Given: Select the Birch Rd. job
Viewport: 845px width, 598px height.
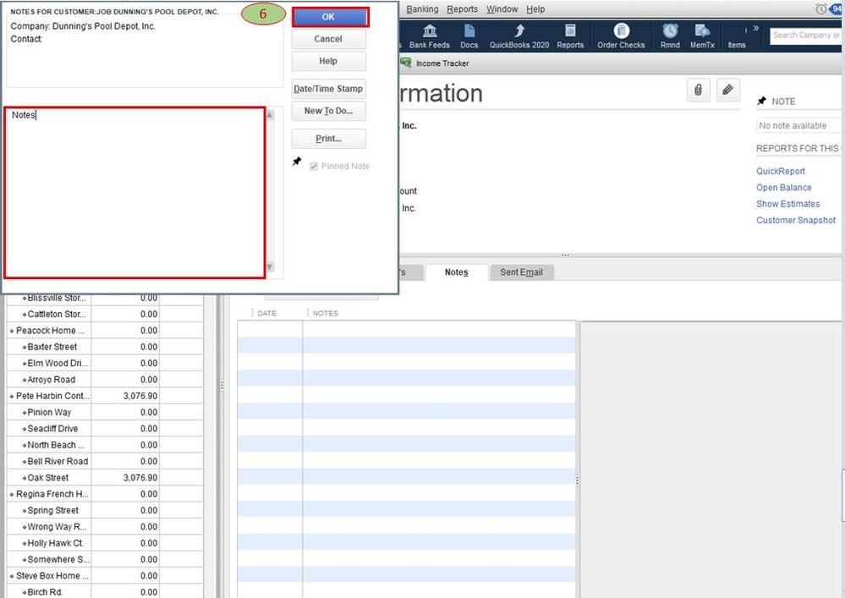Looking at the screenshot, I should coord(45,592).
